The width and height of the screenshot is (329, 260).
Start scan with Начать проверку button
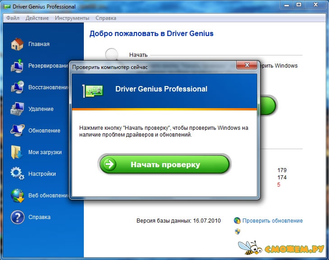[164, 164]
